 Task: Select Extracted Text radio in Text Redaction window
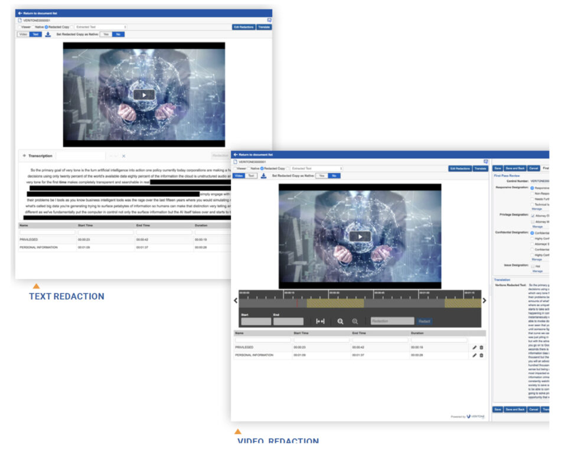[73, 27]
